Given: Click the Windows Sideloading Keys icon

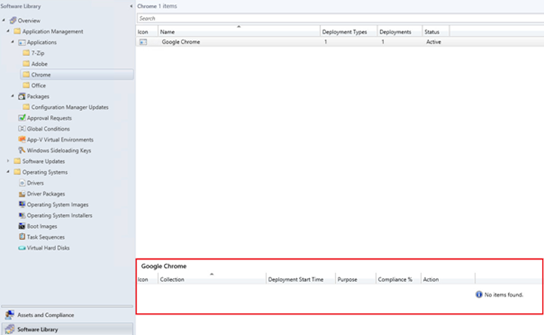Looking at the screenshot, I should [x=22, y=150].
